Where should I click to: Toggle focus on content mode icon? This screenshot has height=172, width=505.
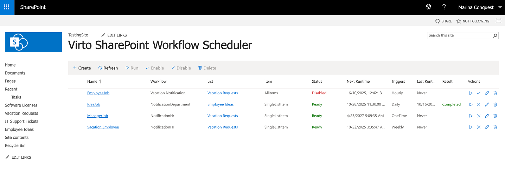[x=498, y=21]
